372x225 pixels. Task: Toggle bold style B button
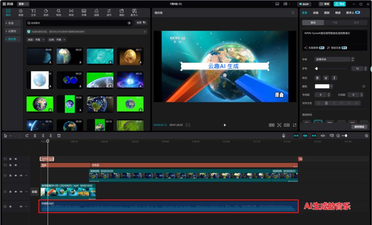pyautogui.click(x=317, y=78)
